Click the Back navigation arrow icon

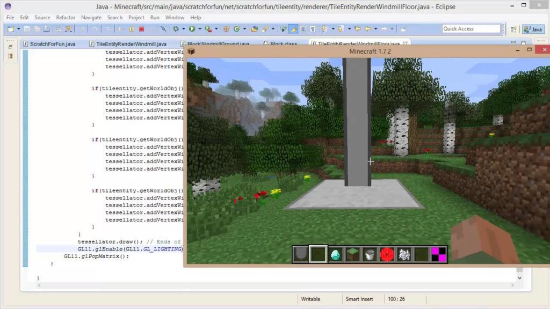point(367,29)
